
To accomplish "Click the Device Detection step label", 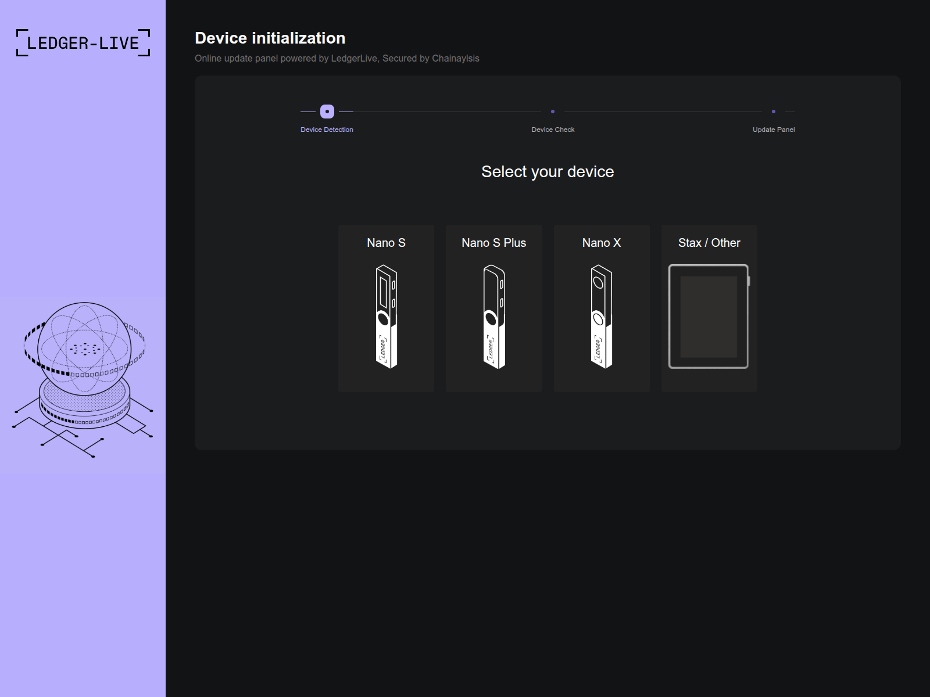I will point(327,130).
